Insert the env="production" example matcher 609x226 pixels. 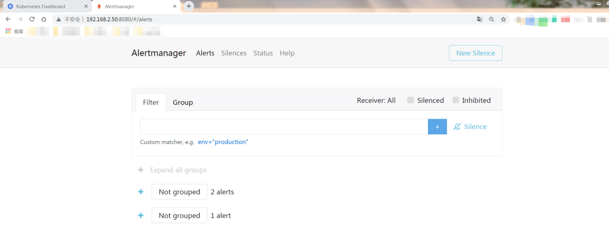click(x=223, y=142)
